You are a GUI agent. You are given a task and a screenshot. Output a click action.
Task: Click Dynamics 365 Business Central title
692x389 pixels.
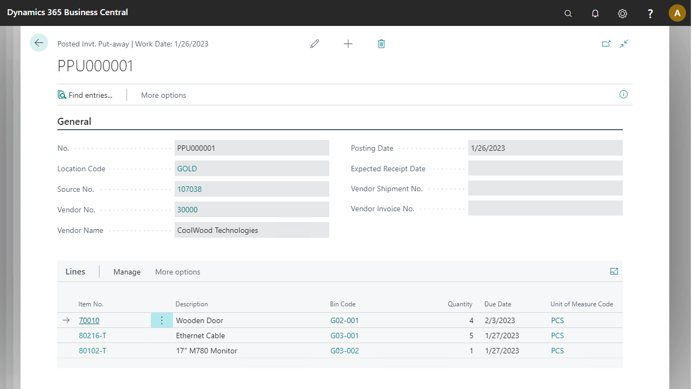68,12
